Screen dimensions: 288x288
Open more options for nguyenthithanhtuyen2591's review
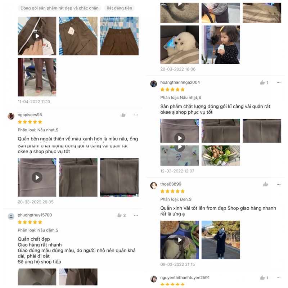click(x=278, y=278)
